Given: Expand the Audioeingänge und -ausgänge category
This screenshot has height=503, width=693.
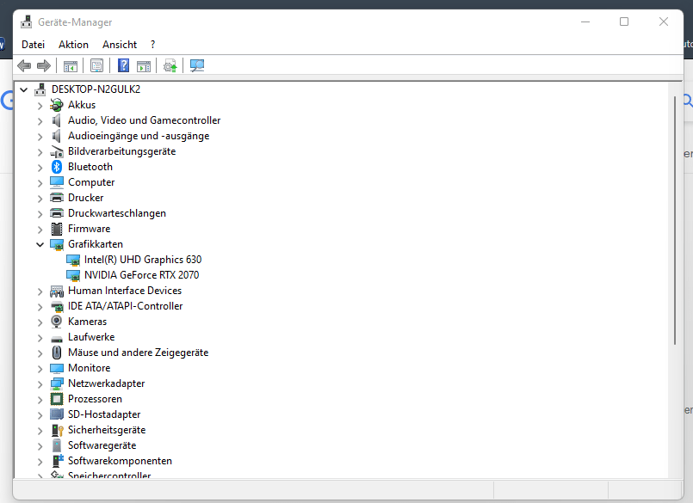Looking at the screenshot, I should pyautogui.click(x=40, y=137).
